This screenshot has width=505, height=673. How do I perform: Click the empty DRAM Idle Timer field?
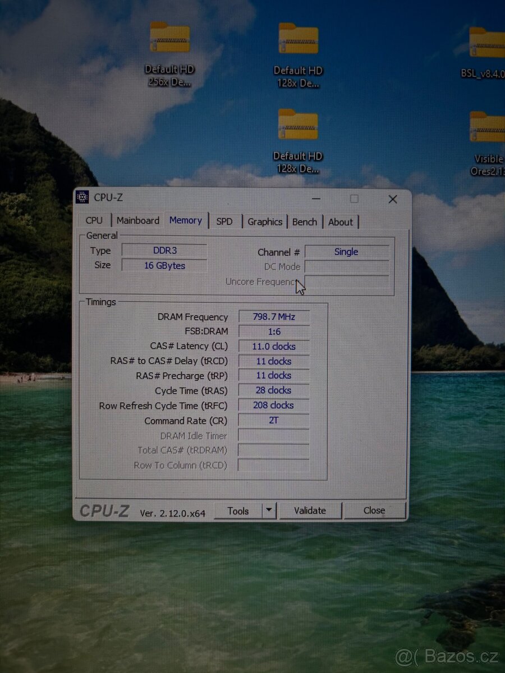coord(274,435)
